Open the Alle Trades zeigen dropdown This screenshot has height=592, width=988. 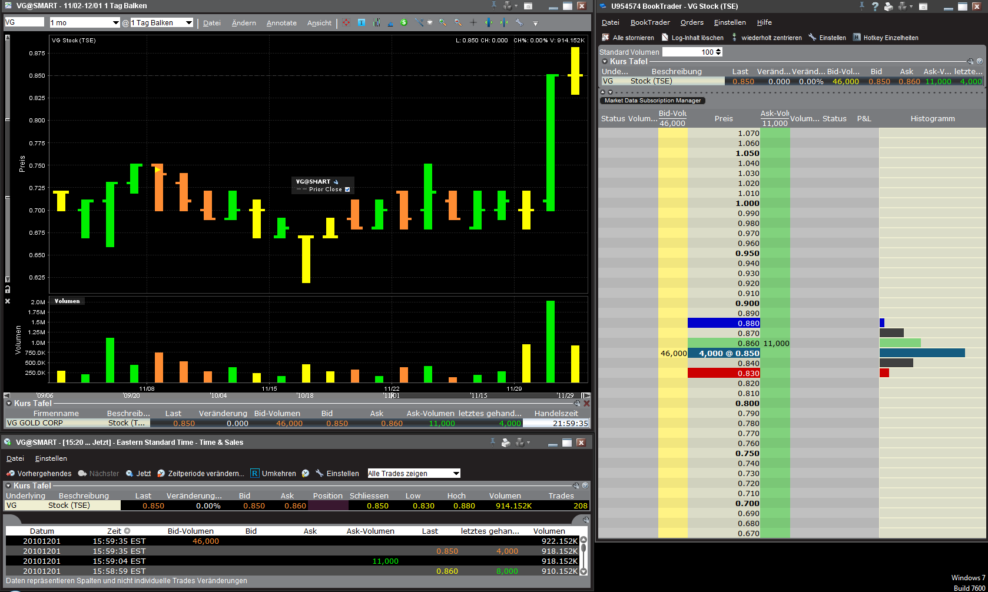pos(413,473)
